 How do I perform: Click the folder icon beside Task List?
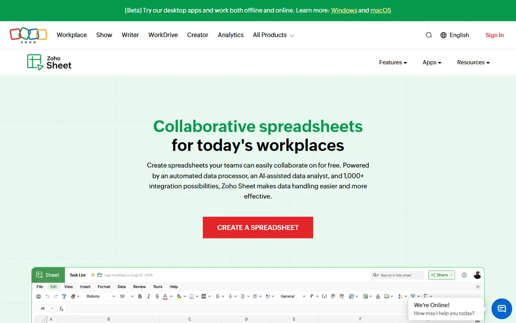coord(100,275)
